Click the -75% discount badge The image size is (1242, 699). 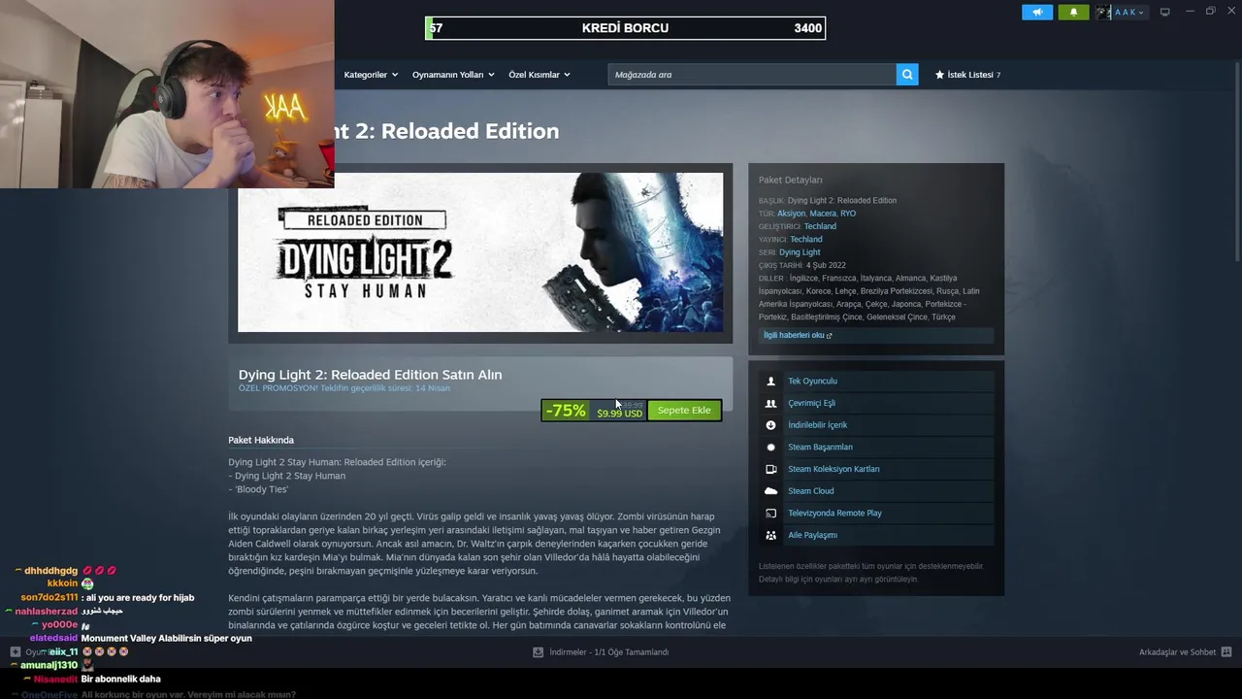566,411
